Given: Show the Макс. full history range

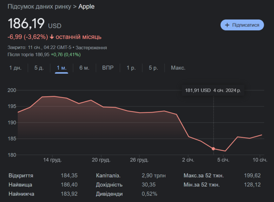Looking at the screenshot, I should (178, 68).
